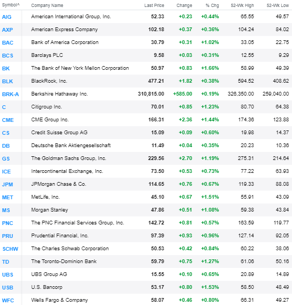Click Goldman Sachs 52-week high 275.31
292x305 pixels.
246,158
